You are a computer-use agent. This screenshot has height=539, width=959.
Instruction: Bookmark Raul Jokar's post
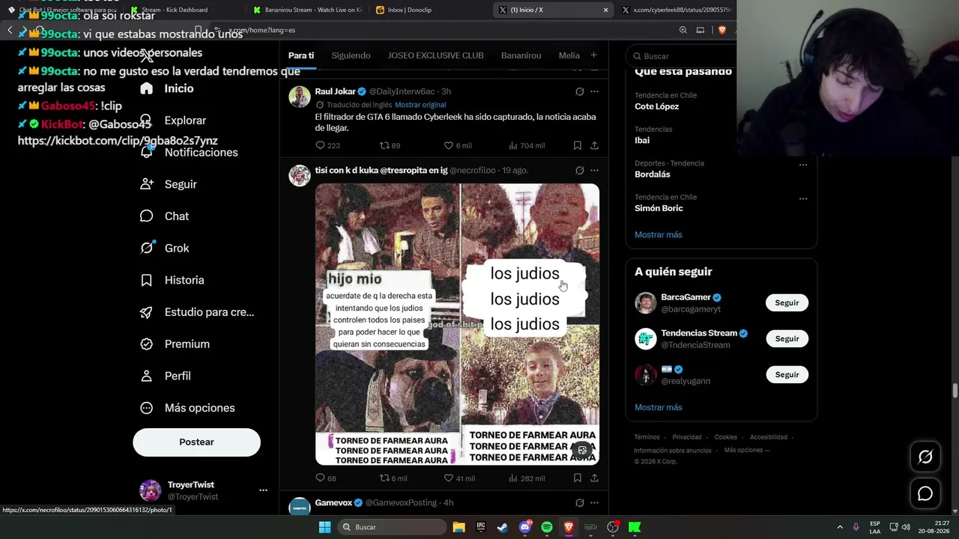coord(577,145)
